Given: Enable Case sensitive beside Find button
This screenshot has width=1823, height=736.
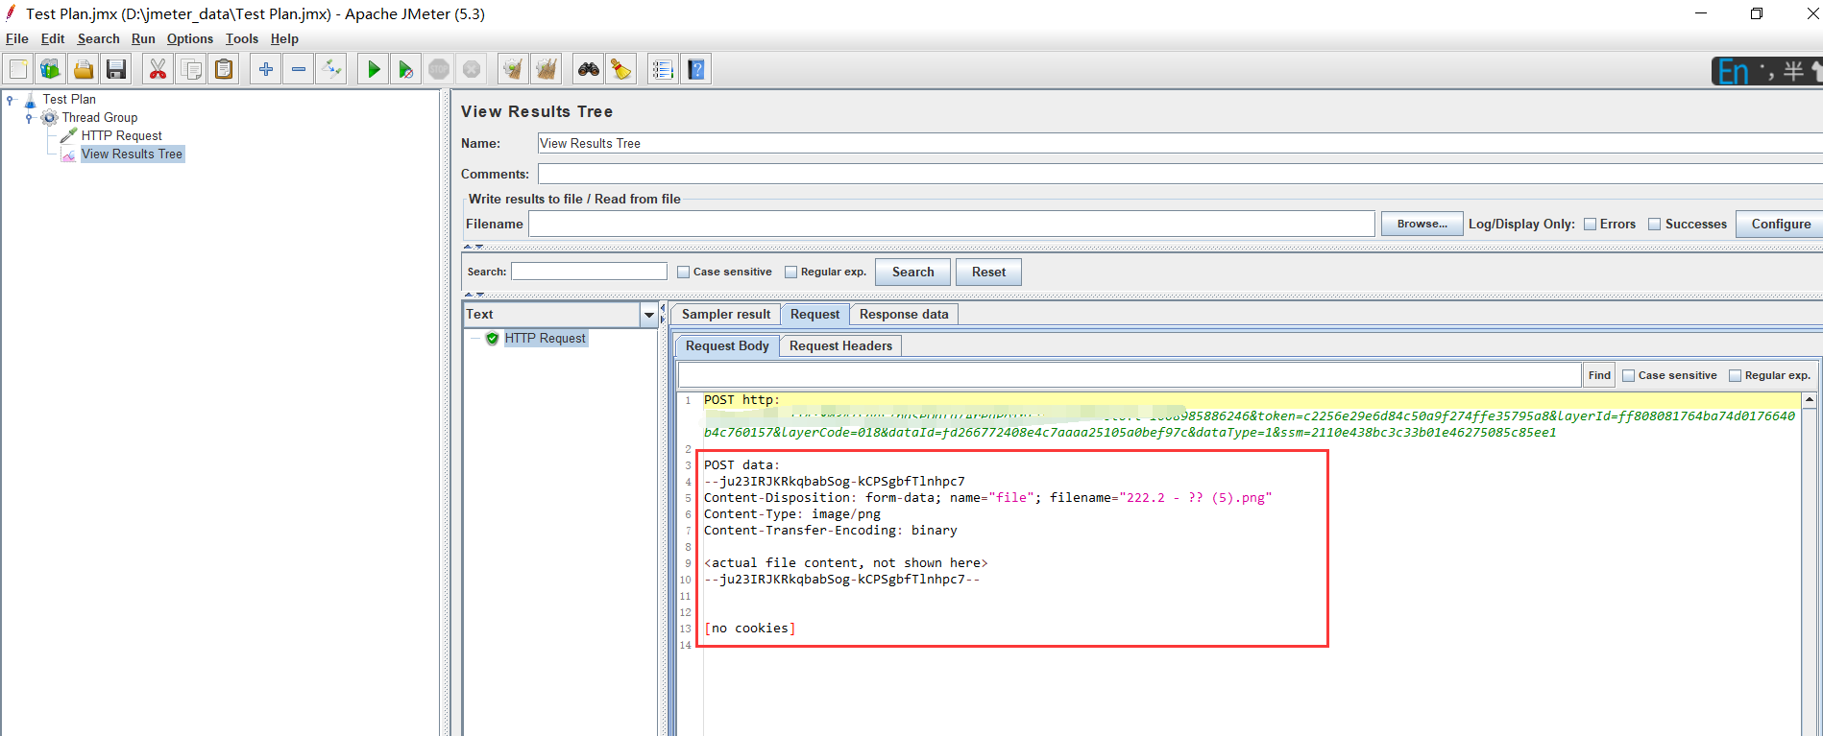Looking at the screenshot, I should click(1629, 376).
